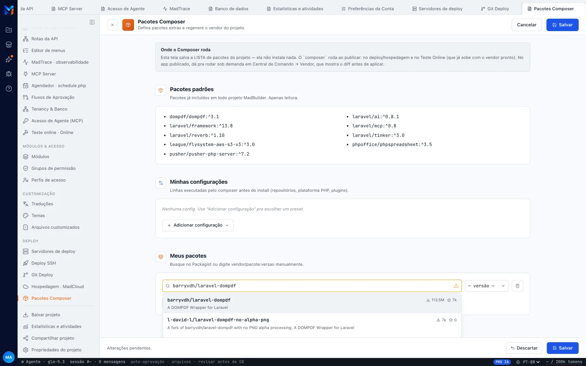Open Rotas da API in sidebar
586x366 pixels.
(45, 39)
